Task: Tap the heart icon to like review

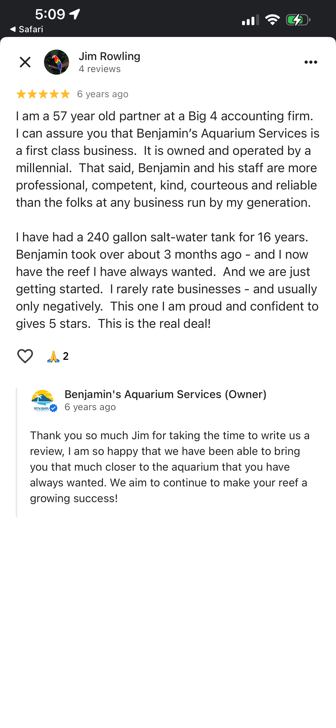Action: (25, 356)
